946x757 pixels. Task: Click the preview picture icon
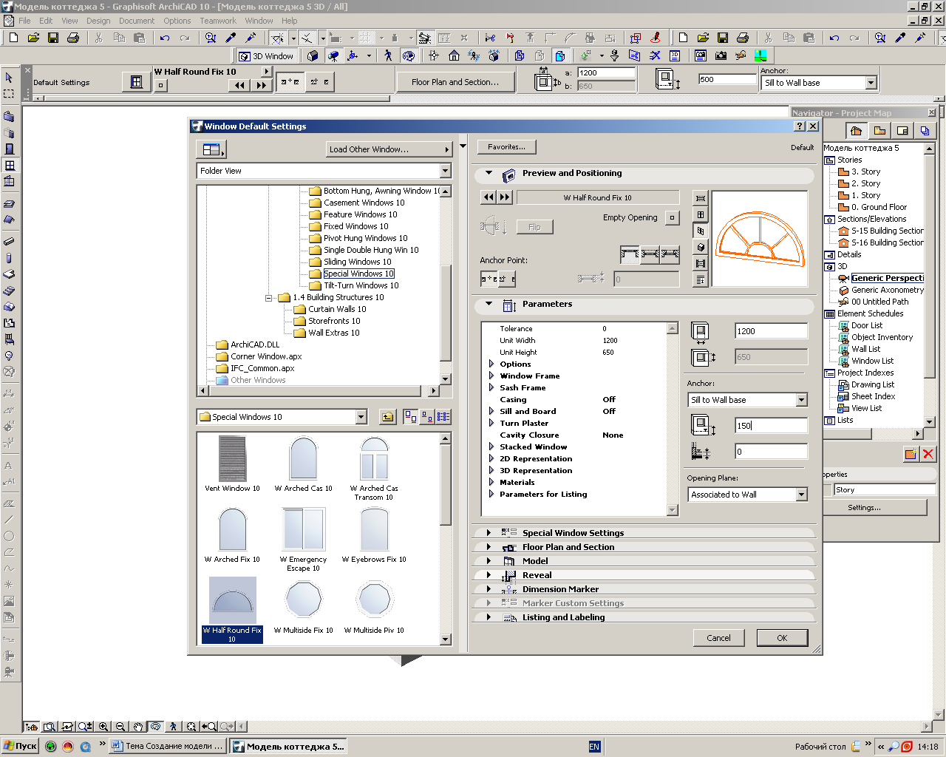(701, 263)
